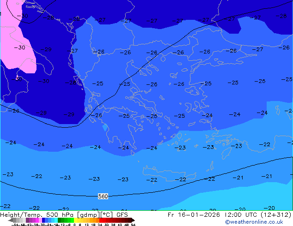Click the dark navy blue legend swatch
This screenshot has height=226, width=293.
point(43,220)
